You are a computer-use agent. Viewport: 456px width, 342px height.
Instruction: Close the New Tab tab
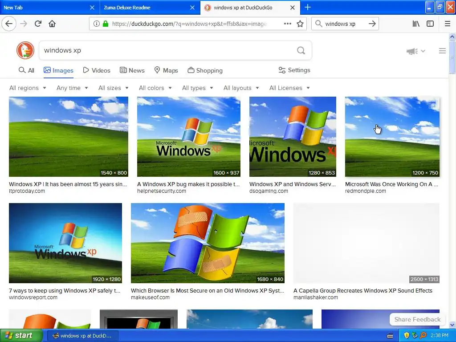[x=92, y=8]
